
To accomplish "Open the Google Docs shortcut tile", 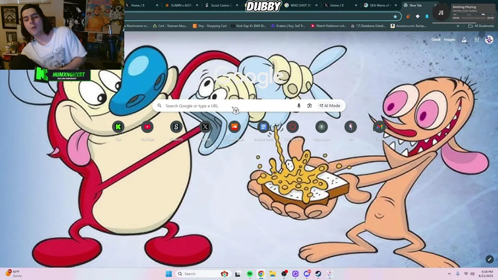I will [263, 127].
